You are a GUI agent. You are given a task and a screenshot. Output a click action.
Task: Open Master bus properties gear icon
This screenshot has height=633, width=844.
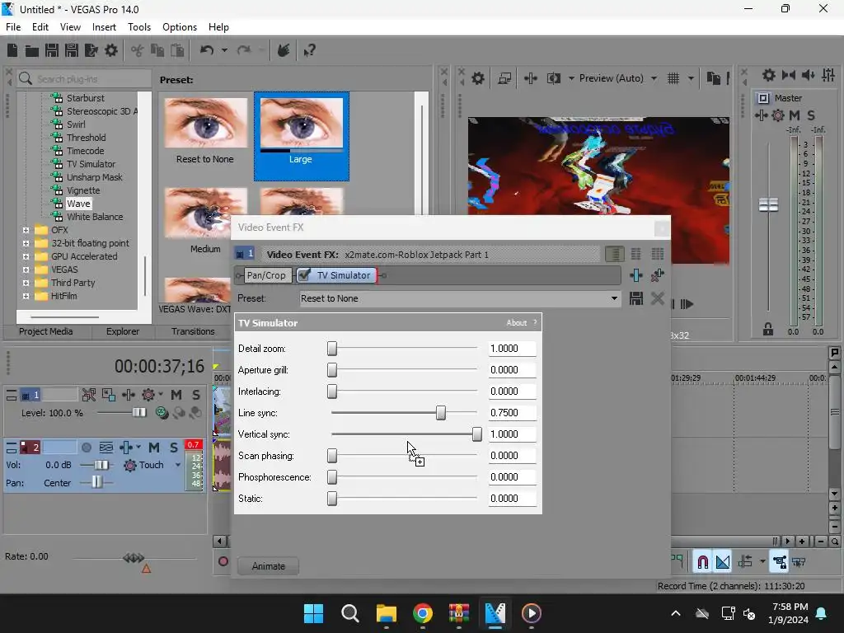769,75
